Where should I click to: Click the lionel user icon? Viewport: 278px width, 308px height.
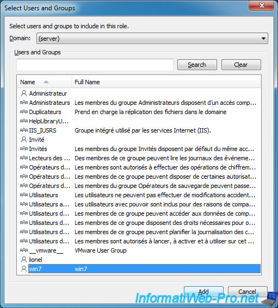pos(24,260)
